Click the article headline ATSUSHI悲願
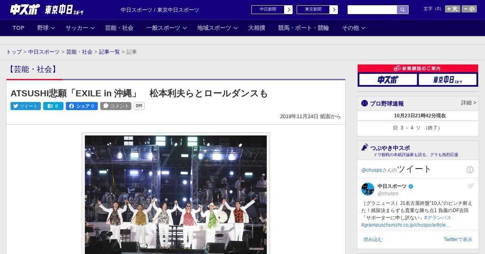Image resolution: width=485 pixels, height=254 pixels. point(139,94)
